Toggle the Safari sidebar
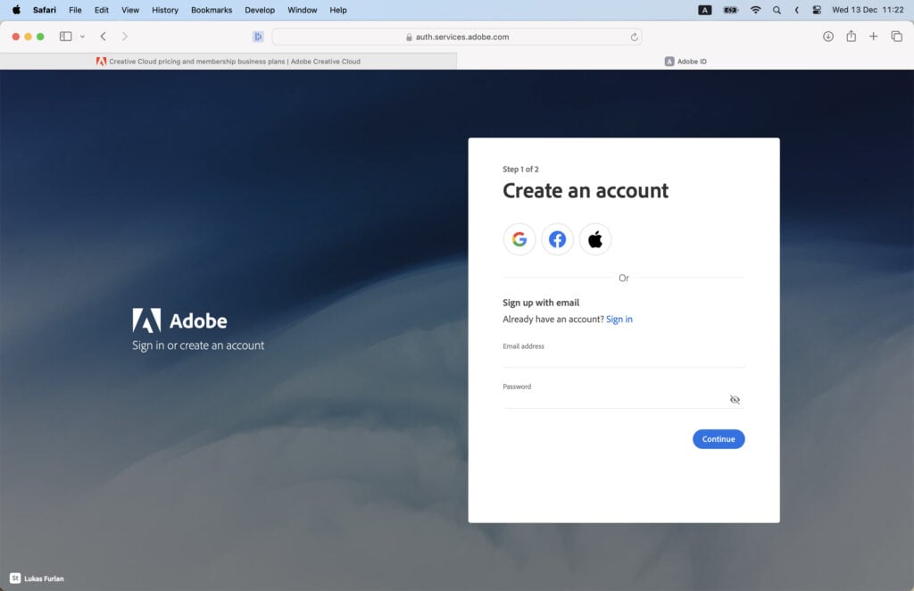914x591 pixels. coord(64,37)
